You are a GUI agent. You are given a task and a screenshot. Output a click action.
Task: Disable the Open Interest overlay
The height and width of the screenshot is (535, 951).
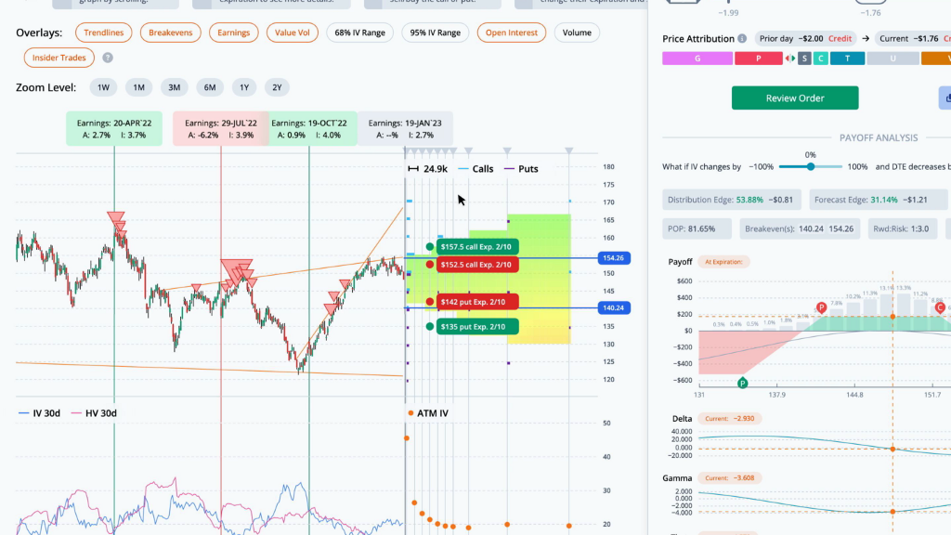[x=512, y=33]
